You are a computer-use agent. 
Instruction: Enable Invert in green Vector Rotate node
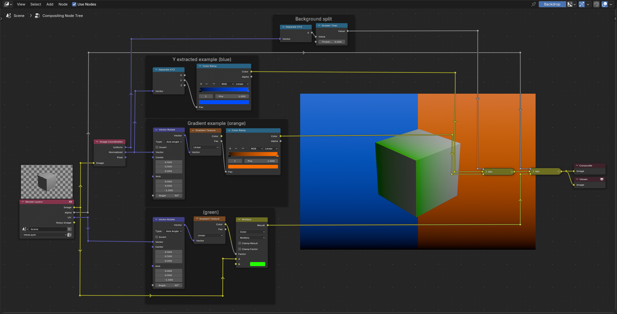[157, 237]
